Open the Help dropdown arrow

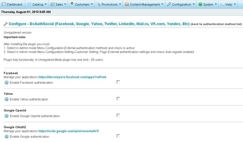pyautogui.click(x=235, y=4)
